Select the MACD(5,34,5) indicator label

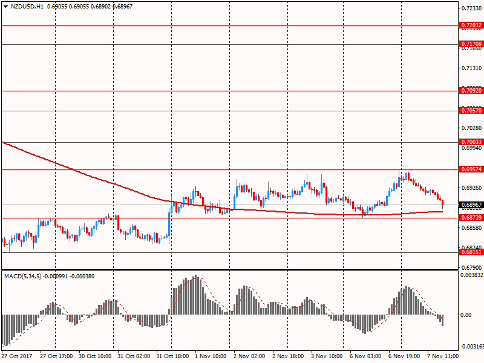click(22, 276)
